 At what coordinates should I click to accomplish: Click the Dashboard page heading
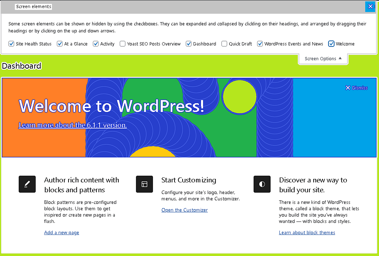tap(22, 66)
